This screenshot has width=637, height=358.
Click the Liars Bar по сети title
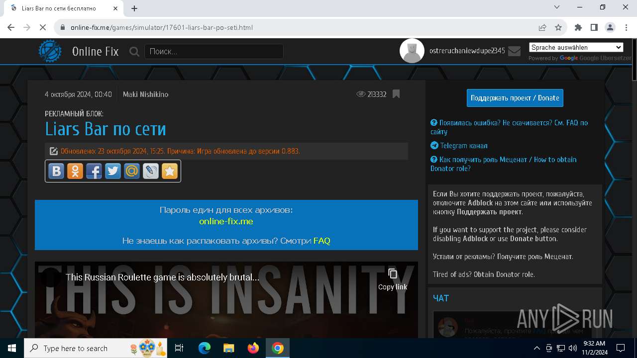click(x=106, y=129)
